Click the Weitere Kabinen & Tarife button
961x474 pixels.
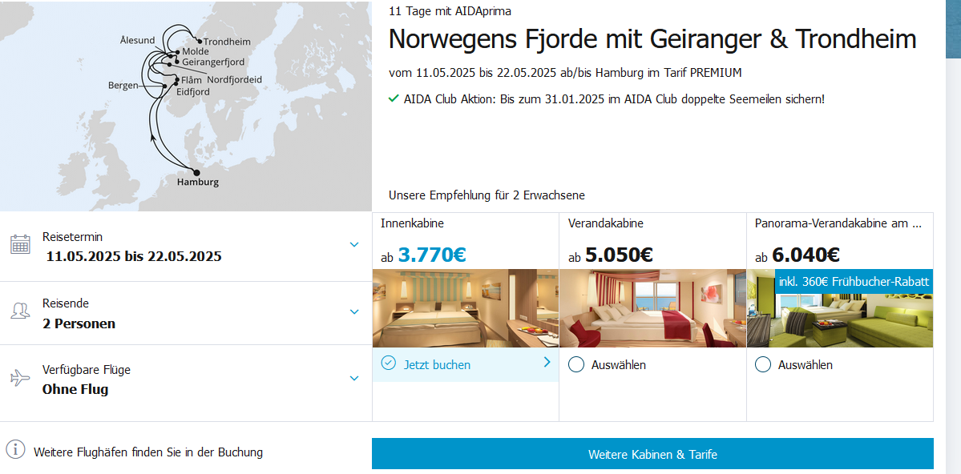652,454
